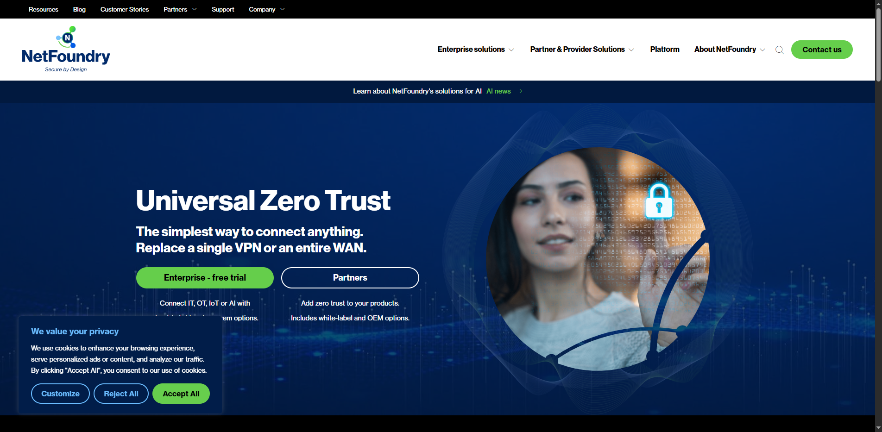The height and width of the screenshot is (432, 882).
Task: Reject All cookies
Action: pyautogui.click(x=121, y=394)
